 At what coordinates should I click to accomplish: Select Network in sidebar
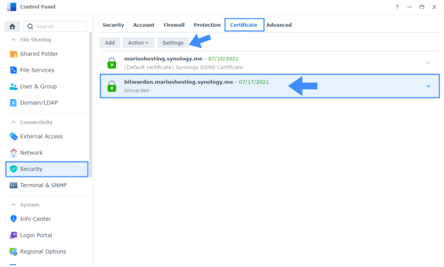31,152
